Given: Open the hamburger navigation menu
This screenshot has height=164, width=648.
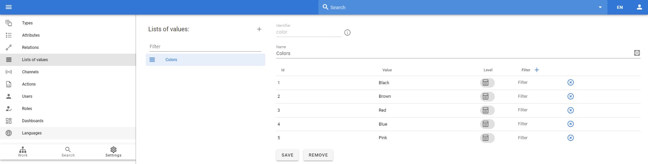Looking at the screenshot, I should [x=9, y=7].
